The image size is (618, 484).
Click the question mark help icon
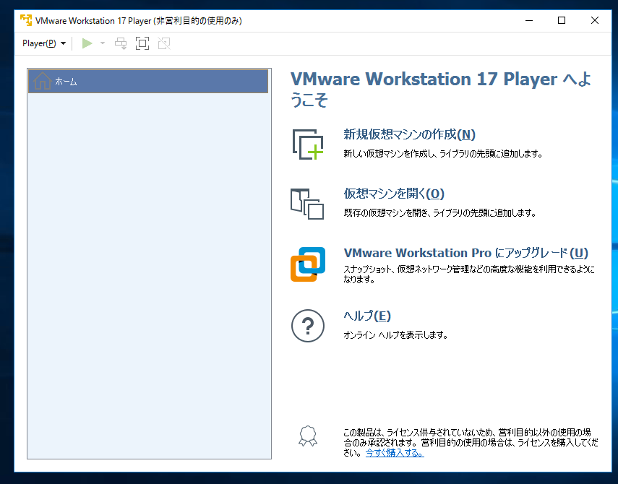[x=308, y=326]
